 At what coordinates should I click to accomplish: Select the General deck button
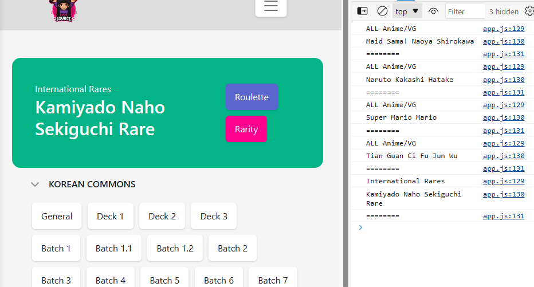(57, 216)
